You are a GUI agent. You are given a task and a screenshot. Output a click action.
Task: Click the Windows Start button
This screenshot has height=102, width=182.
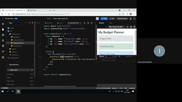coord(3,91)
